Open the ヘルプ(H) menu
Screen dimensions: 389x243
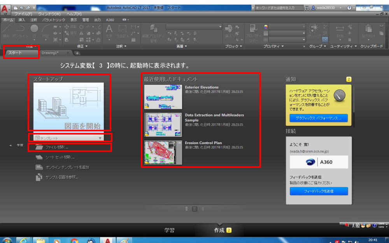(74, 14)
